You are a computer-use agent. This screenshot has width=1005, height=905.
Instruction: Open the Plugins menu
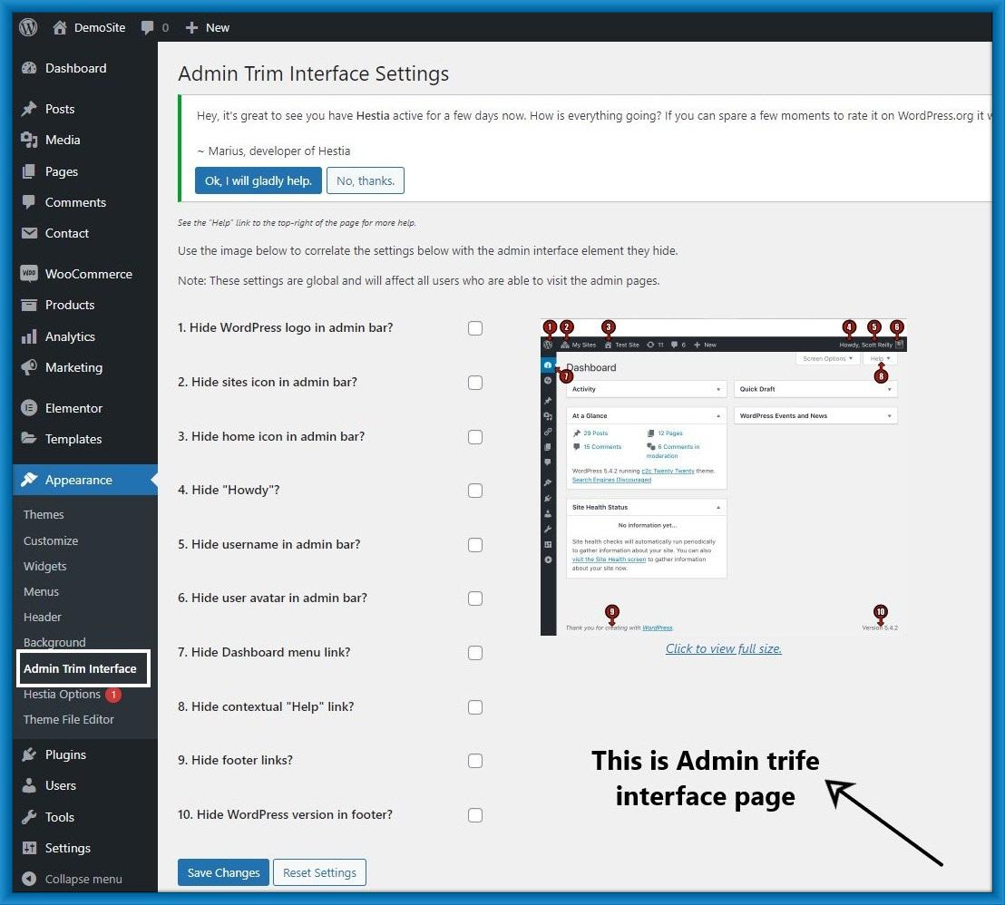coord(84,754)
